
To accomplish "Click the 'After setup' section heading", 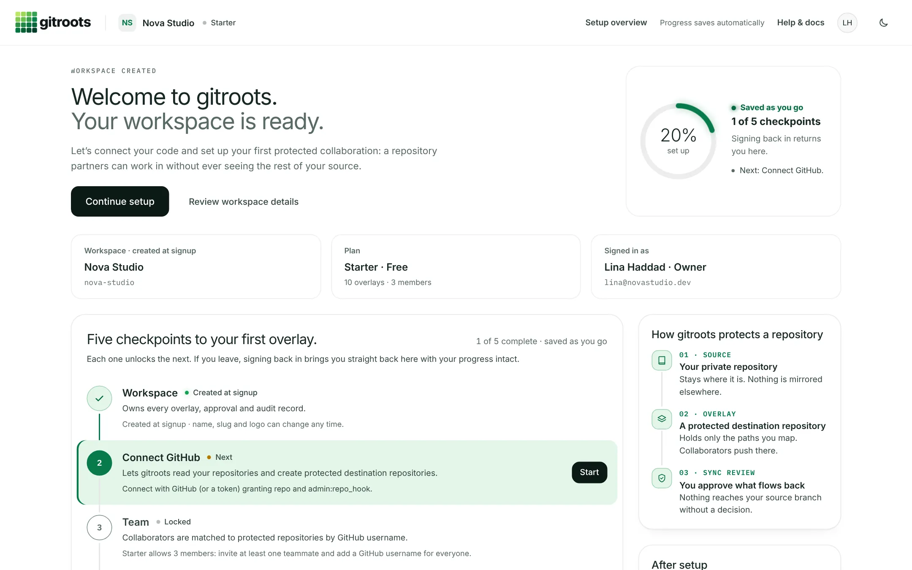I will tap(679, 565).
